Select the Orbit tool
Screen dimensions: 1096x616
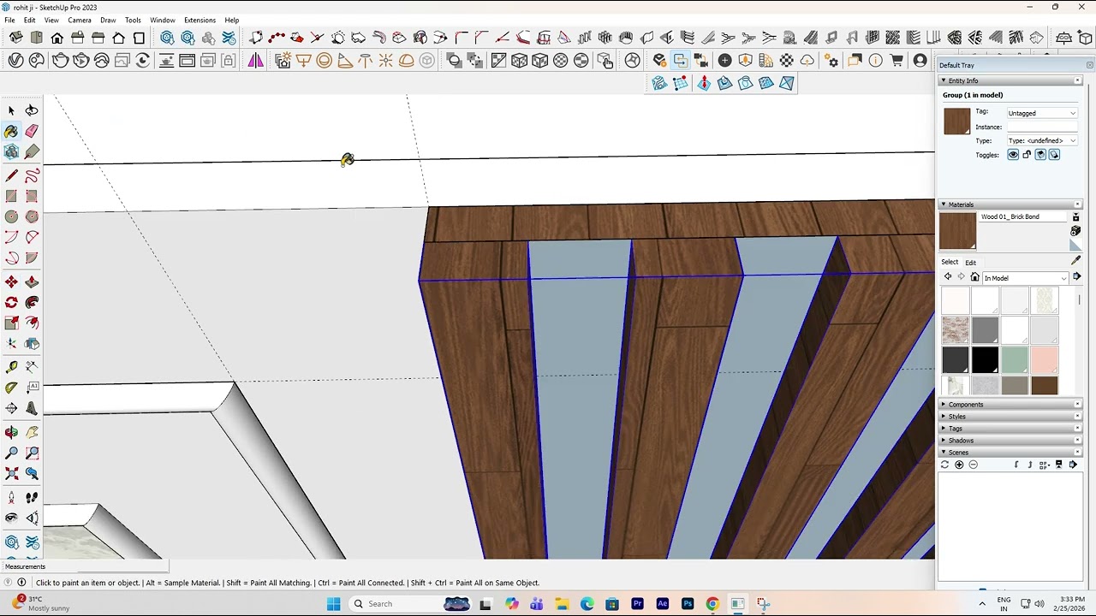pyautogui.click(x=11, y=432)
